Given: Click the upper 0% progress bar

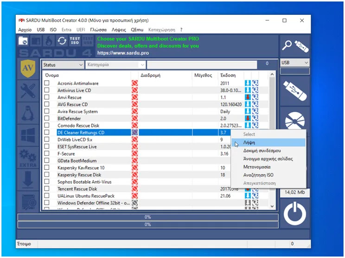Looking at the screenshot, I should coord(148,217).
